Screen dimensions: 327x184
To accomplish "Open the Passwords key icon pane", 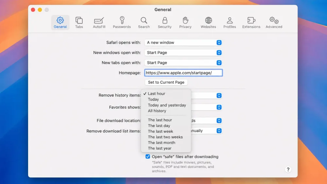I will pos(122,23).
